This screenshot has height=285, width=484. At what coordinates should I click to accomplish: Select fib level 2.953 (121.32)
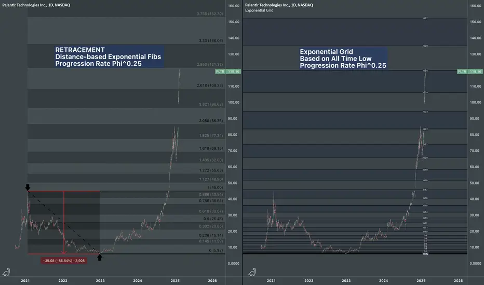tap(210, 64)
